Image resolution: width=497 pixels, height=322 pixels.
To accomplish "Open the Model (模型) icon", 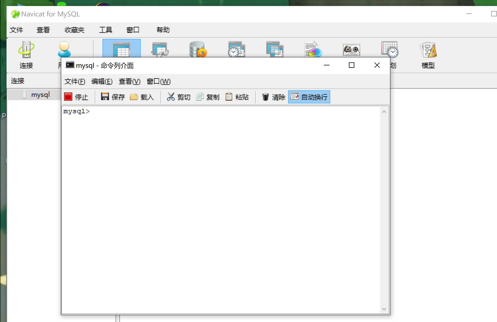I will (428, 55).
